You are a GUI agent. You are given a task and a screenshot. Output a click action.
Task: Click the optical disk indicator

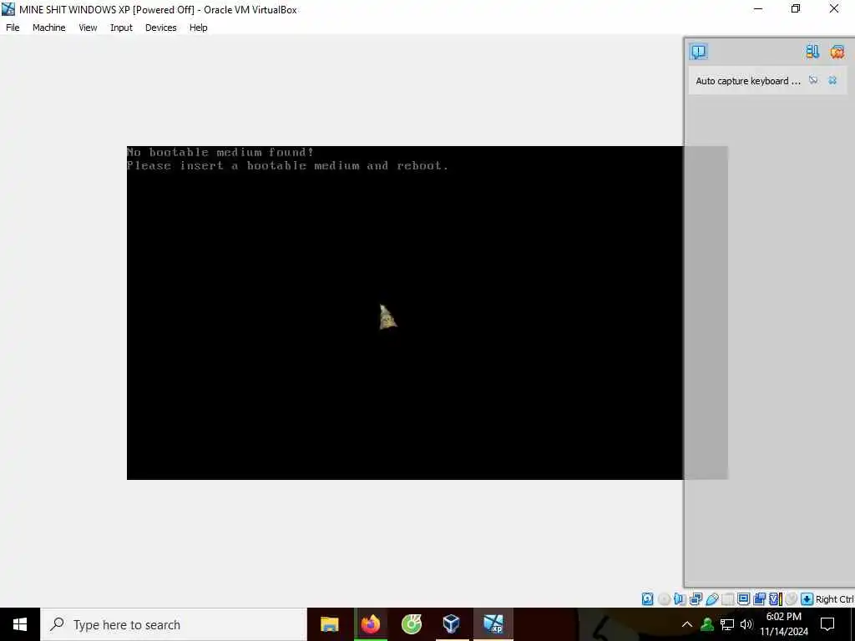click(x=664, y=599)
